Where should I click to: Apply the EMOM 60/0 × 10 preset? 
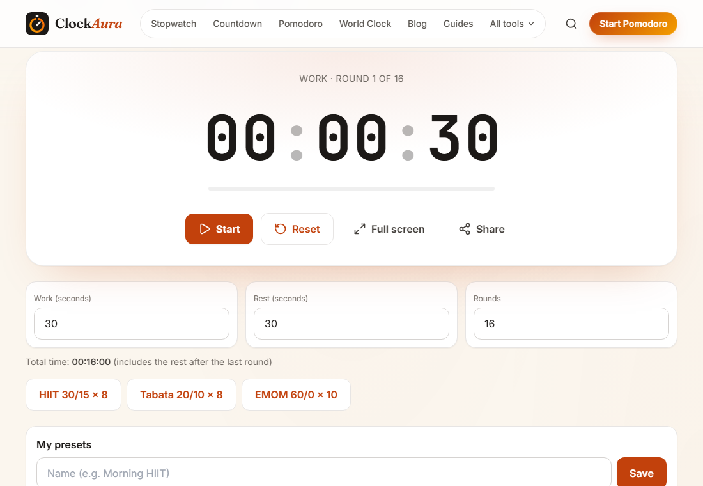tap(296, 395)
